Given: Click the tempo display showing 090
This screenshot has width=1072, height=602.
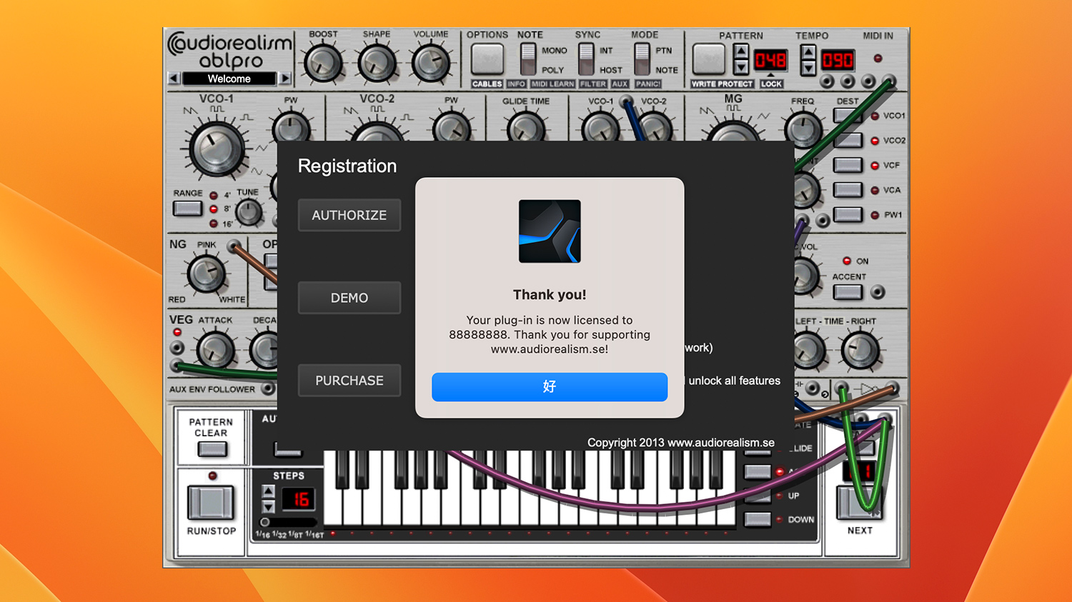Looking at the screenshot, I should [x=837, y=60].
